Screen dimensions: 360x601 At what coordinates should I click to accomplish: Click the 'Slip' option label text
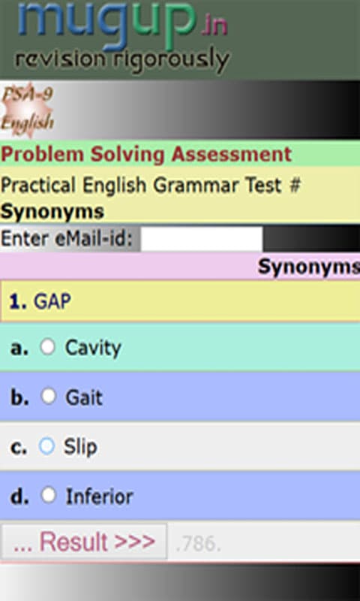tap(80, 447)
